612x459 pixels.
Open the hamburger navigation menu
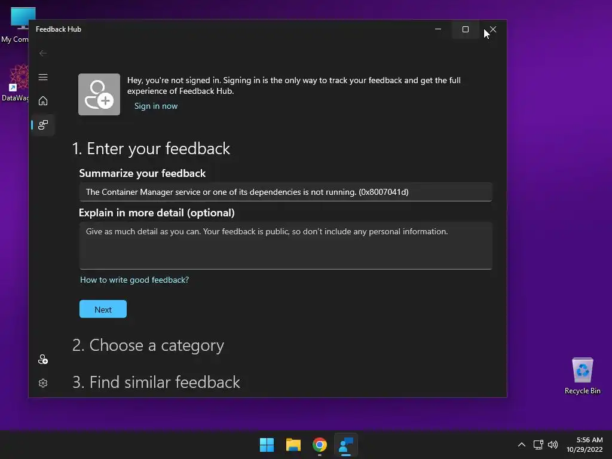click(43, 77)
